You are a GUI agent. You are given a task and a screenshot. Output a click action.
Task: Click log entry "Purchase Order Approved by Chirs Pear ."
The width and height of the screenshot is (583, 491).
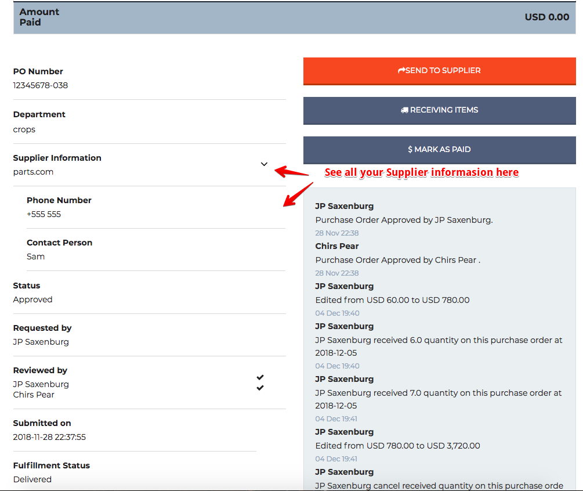tap(398, 260)
